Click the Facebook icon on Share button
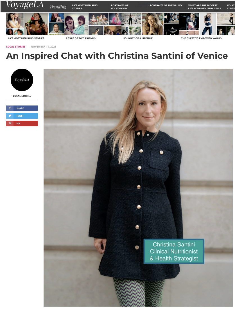 [x=10, y=108]
